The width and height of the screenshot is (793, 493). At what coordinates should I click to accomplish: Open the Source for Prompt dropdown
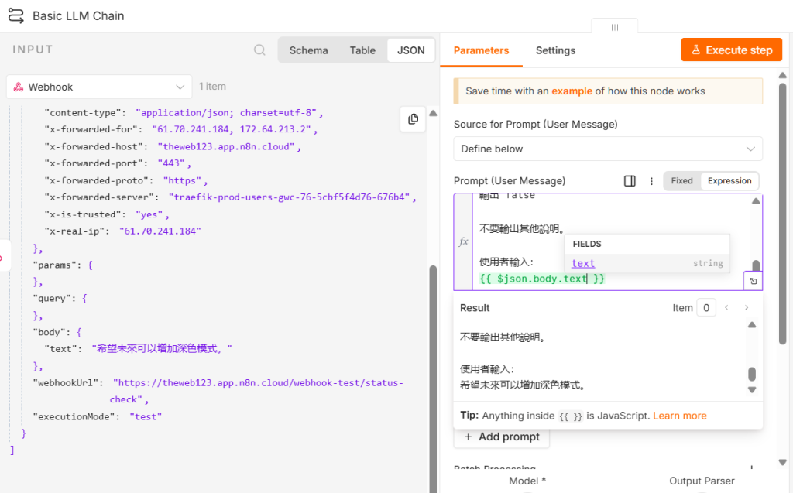608,149
